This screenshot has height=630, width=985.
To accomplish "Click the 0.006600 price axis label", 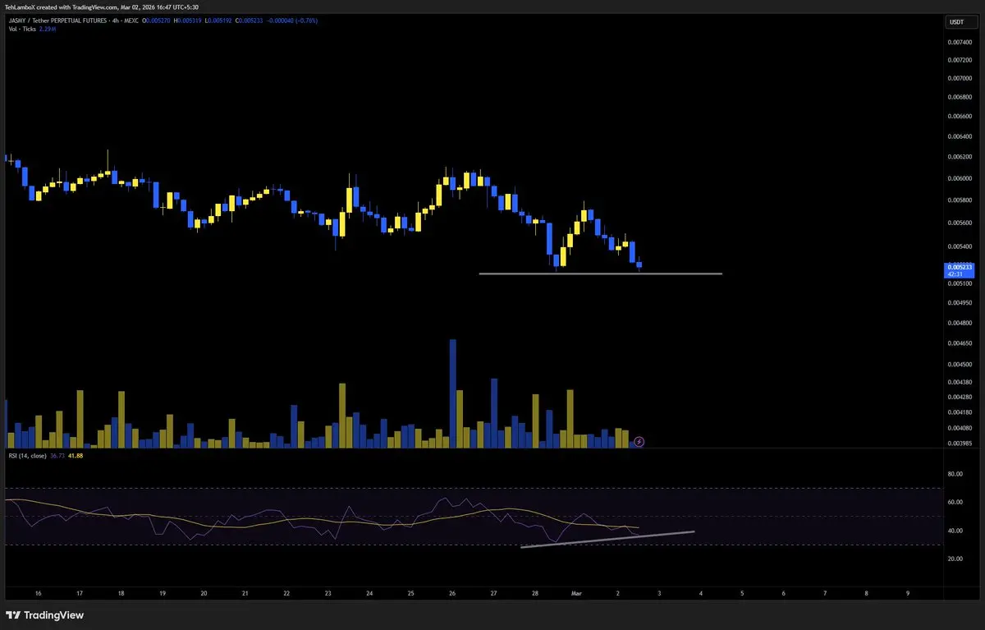I will (x=960, y=117).
